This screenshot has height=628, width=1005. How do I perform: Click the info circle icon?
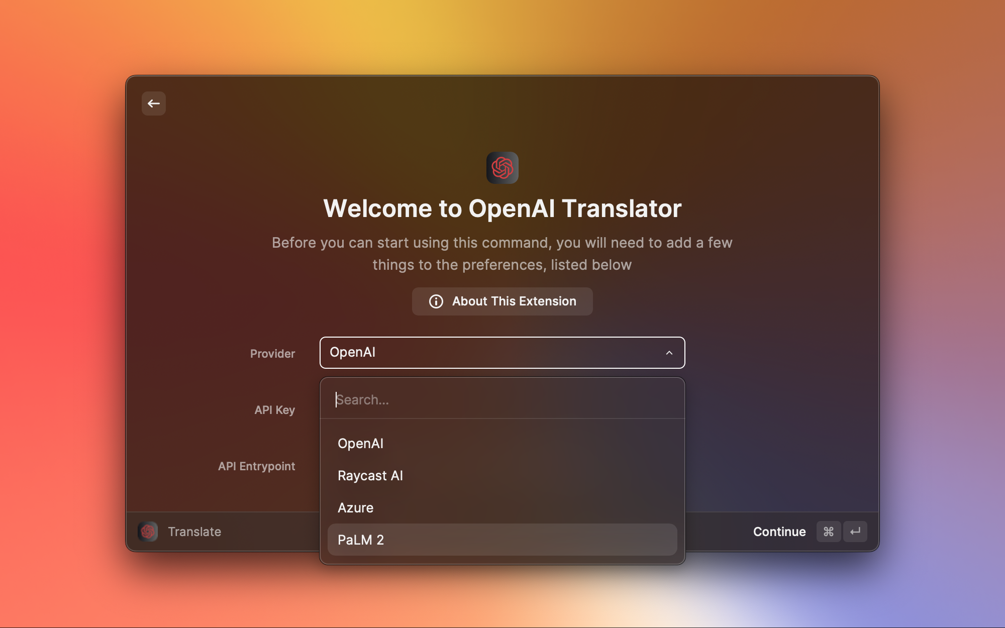(x=436, y=301)
